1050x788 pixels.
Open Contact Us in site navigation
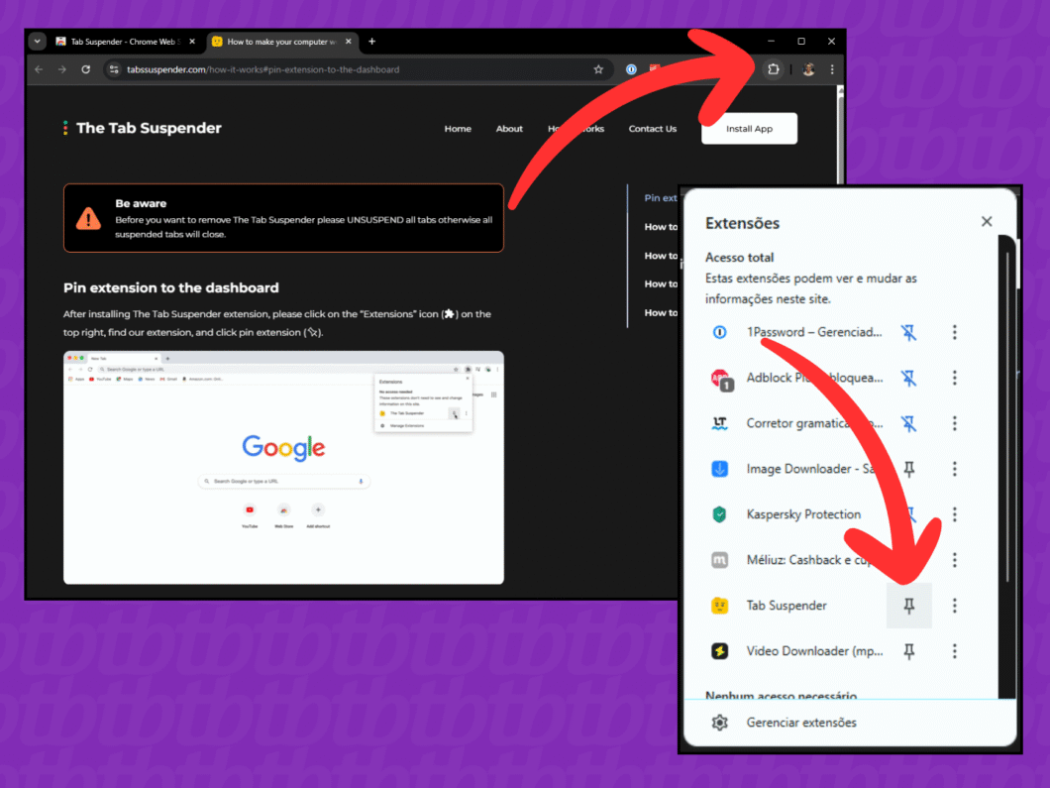click(x=653, y=129)
